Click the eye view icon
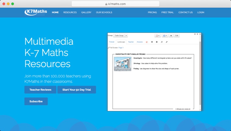Image resolution: width=231 pixels, height=131 pixels. click(x=152, y=42)
